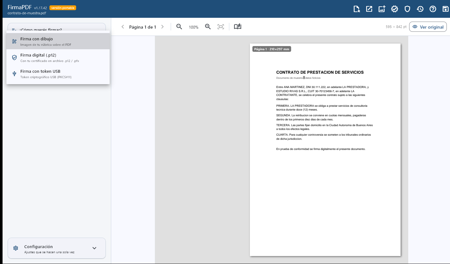Open help with the question mark icon

click(433, 9)
